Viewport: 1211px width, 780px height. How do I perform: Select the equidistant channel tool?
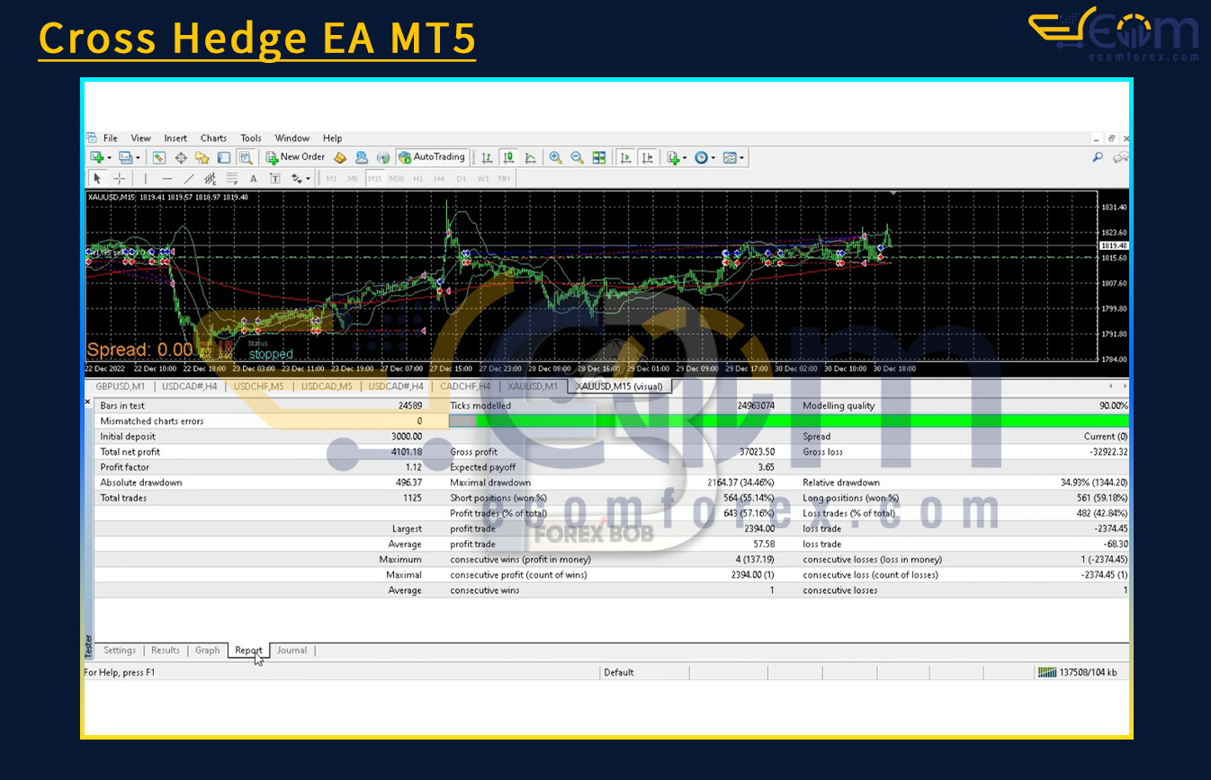coord(211,178)
